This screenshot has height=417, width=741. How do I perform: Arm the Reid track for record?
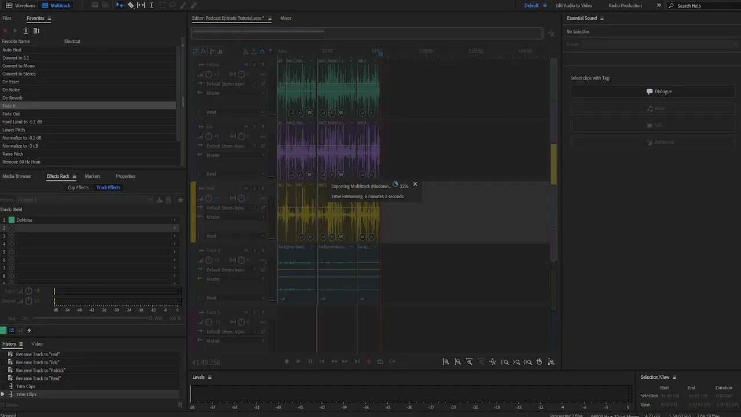(263, 188)
